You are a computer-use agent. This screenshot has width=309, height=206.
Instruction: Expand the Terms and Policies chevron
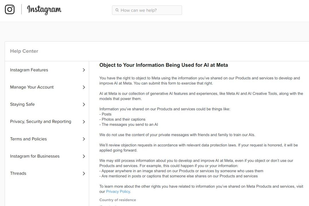click(84, 139)
